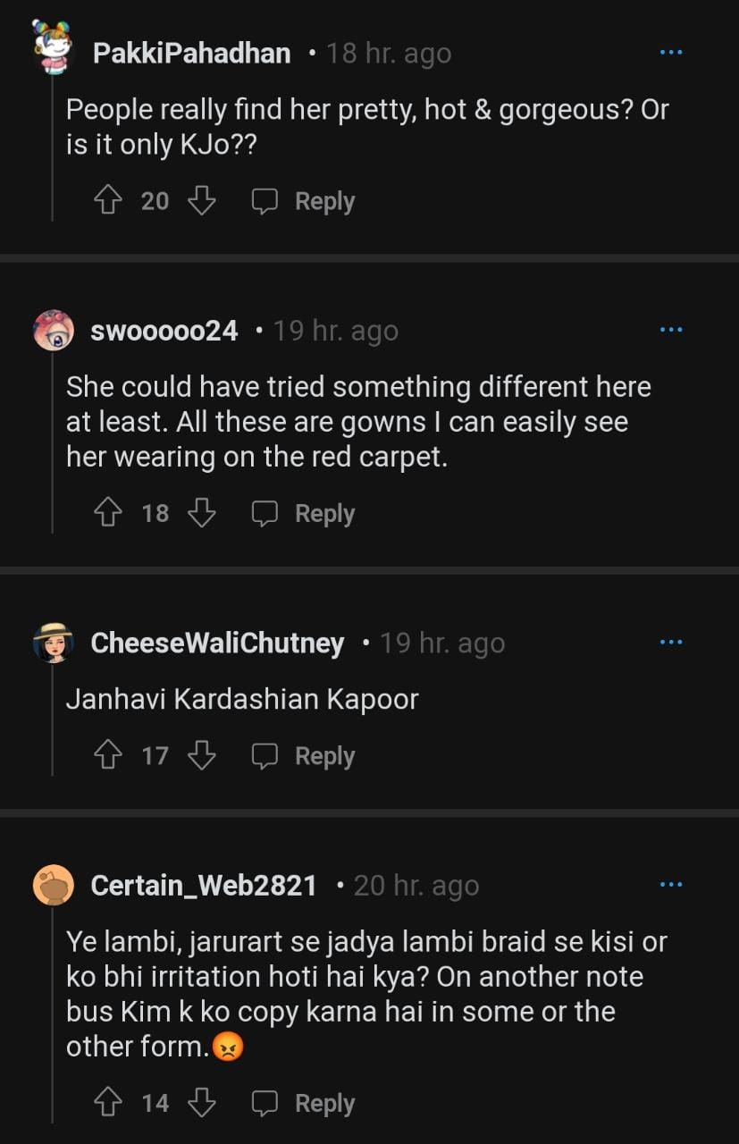Downvote swooooo24's comment about gowns
Image resolution: width=739 pixels, height=1144 pixels.
(202, 513)
